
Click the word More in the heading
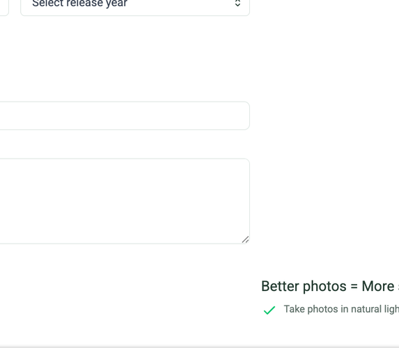[378, 286]
